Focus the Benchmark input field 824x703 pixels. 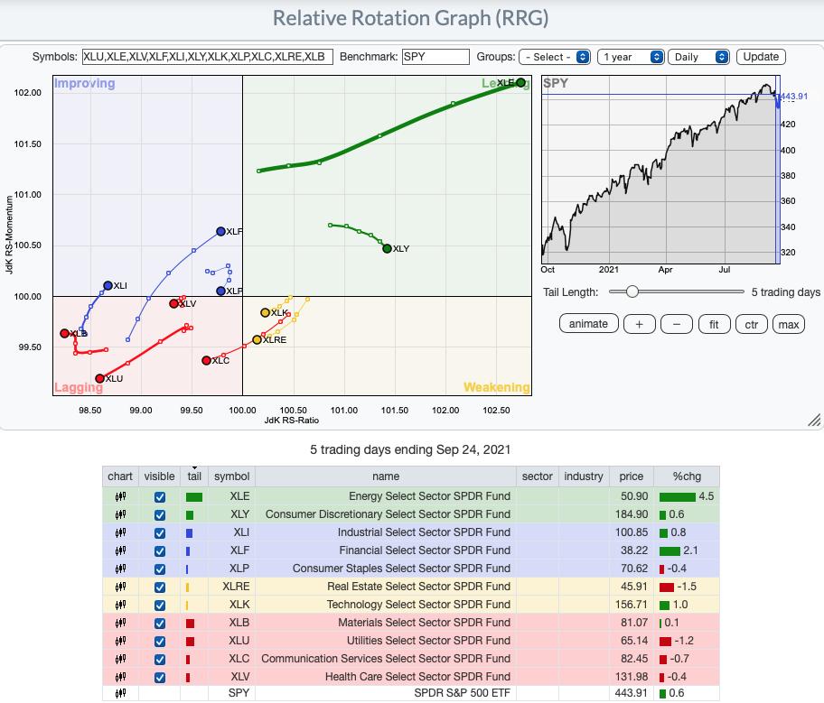point(435,57)
